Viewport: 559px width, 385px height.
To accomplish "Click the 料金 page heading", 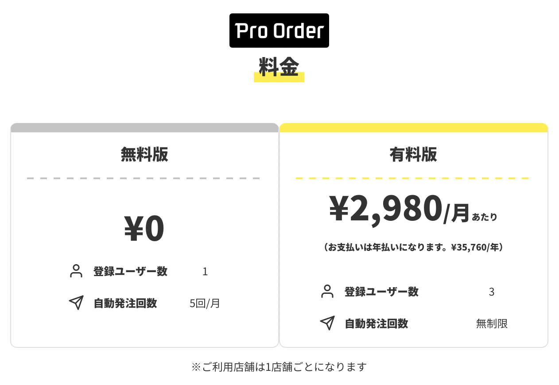I will (x=279, y=68).
